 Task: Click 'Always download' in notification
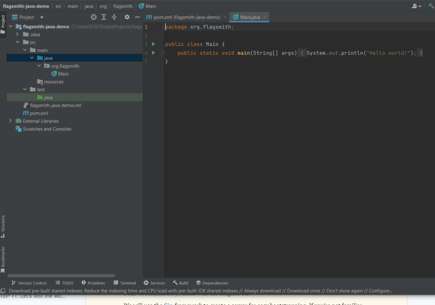tap(262, 291)
